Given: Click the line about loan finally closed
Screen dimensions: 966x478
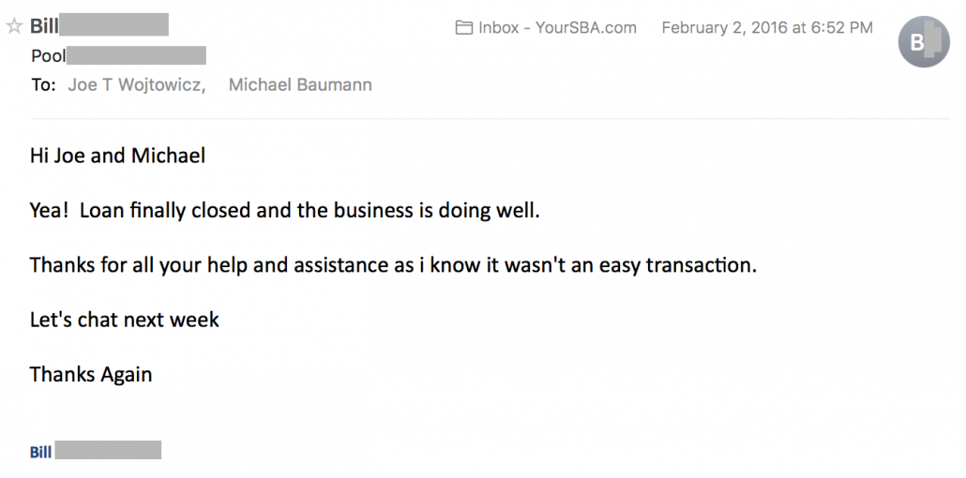Looking at the screenshot, I should (284, 210).
